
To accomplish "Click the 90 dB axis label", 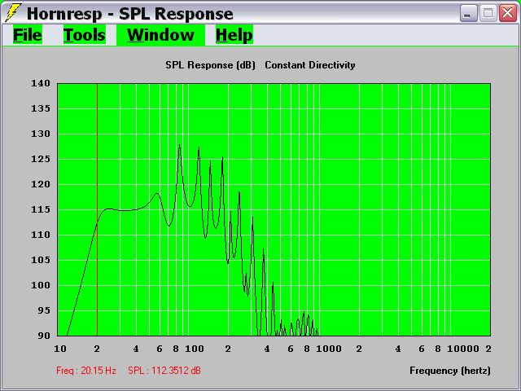I will [x=43, y=336].
